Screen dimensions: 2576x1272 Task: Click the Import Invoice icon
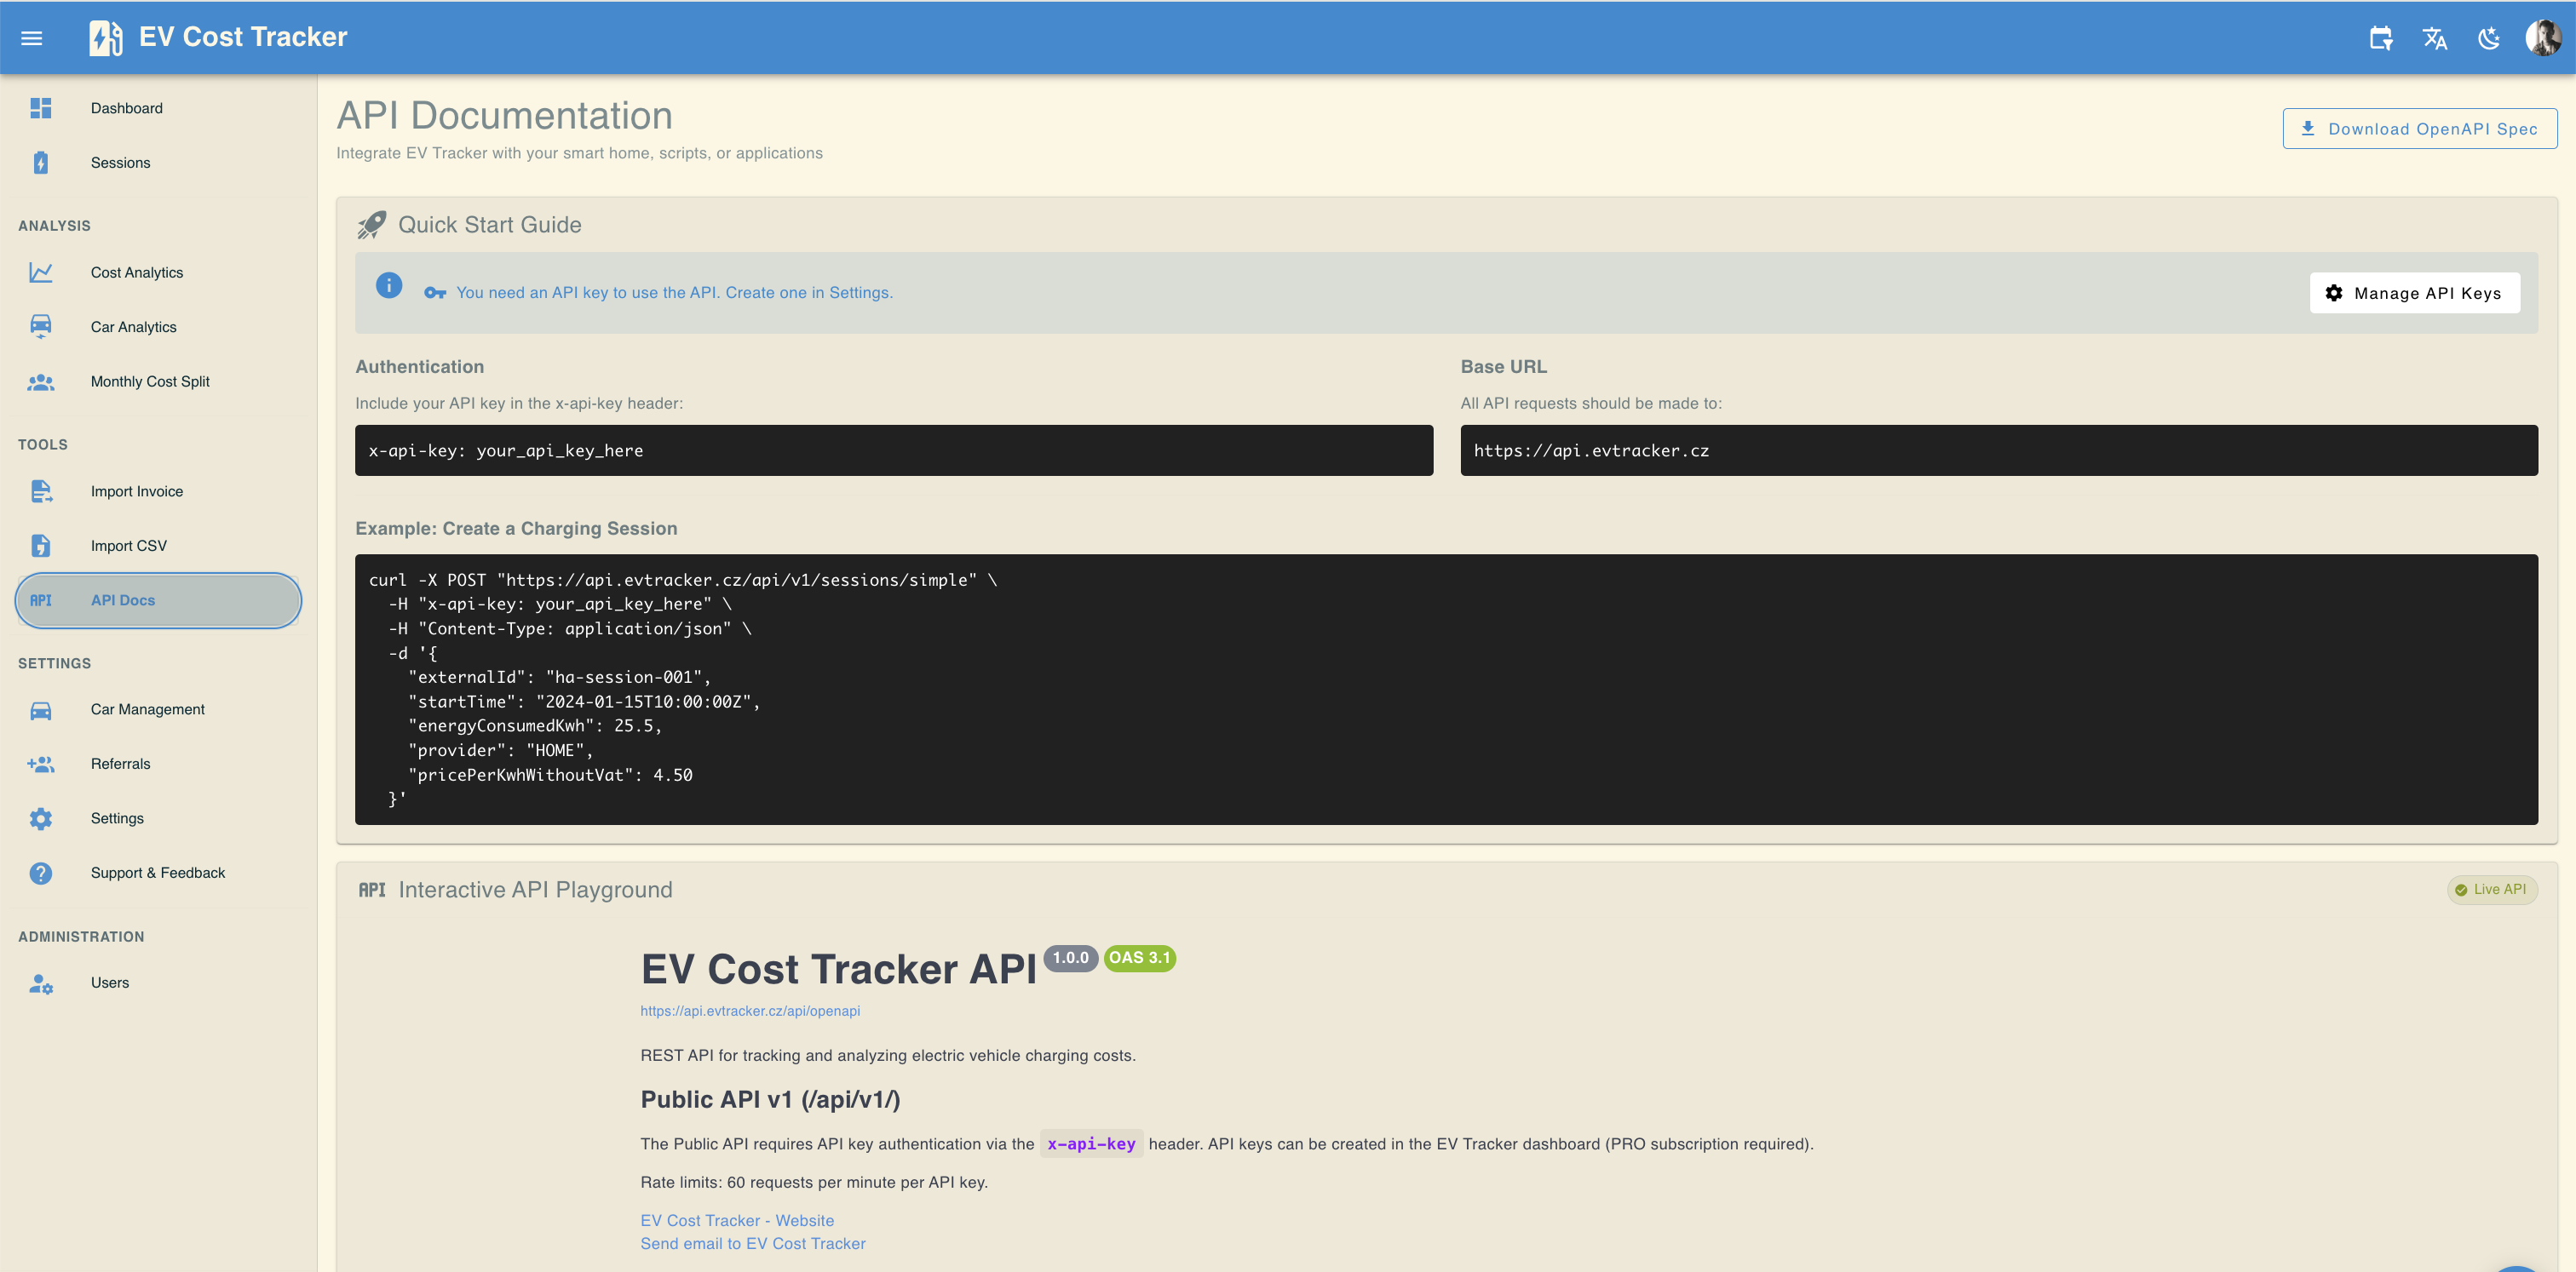41,490
